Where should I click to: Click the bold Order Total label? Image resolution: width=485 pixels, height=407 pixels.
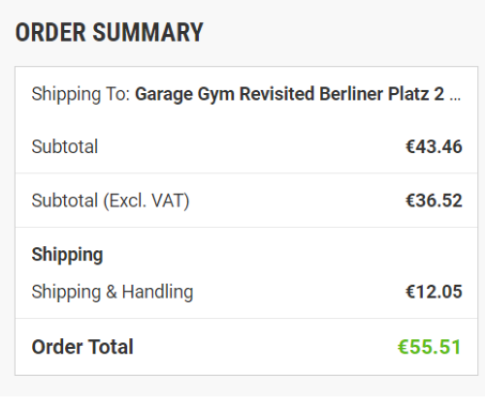point(82,347)
